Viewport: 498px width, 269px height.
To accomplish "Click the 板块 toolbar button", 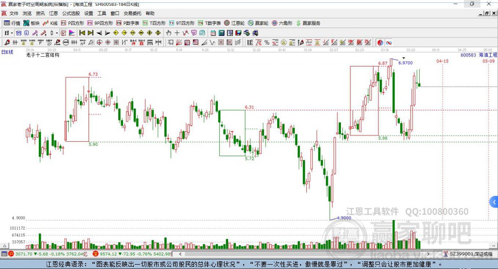I will click(32, 23).
